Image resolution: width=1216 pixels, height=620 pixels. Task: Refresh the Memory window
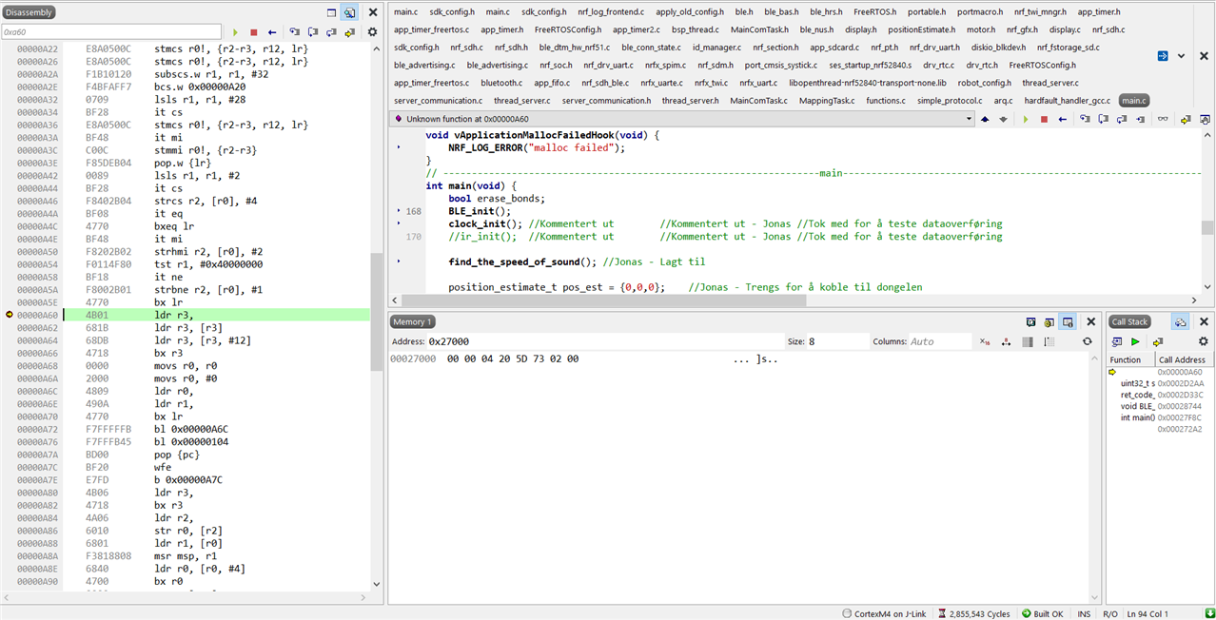tap(1088, 341)
